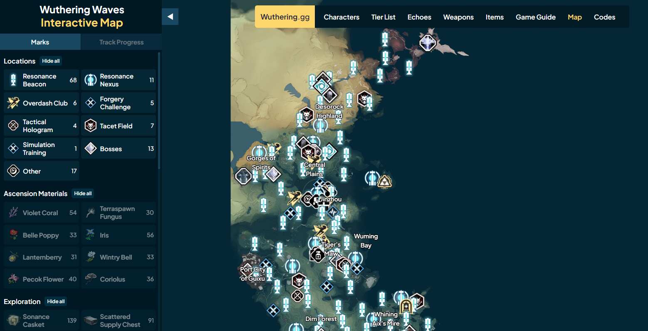Open the golden archway marker above Whining Aix's Mire
Viewport: 648px width, 331px height.
point(406,306)
